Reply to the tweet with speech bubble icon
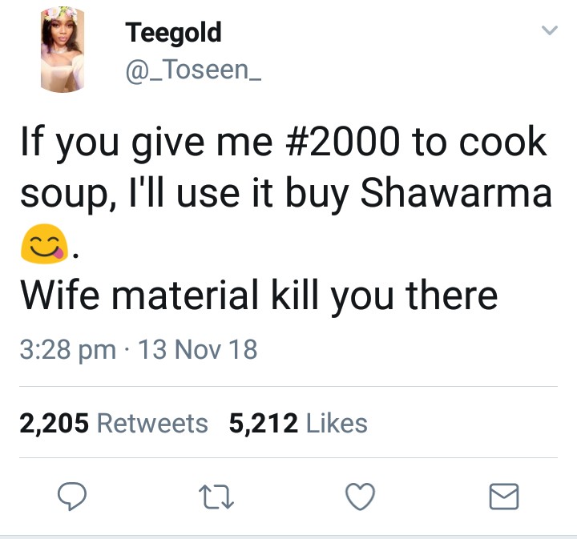This screenshot has height=539, width=577. [72, 497]
